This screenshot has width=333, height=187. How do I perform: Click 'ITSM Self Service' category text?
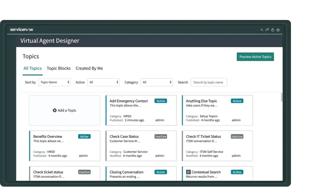pos(211,152)
